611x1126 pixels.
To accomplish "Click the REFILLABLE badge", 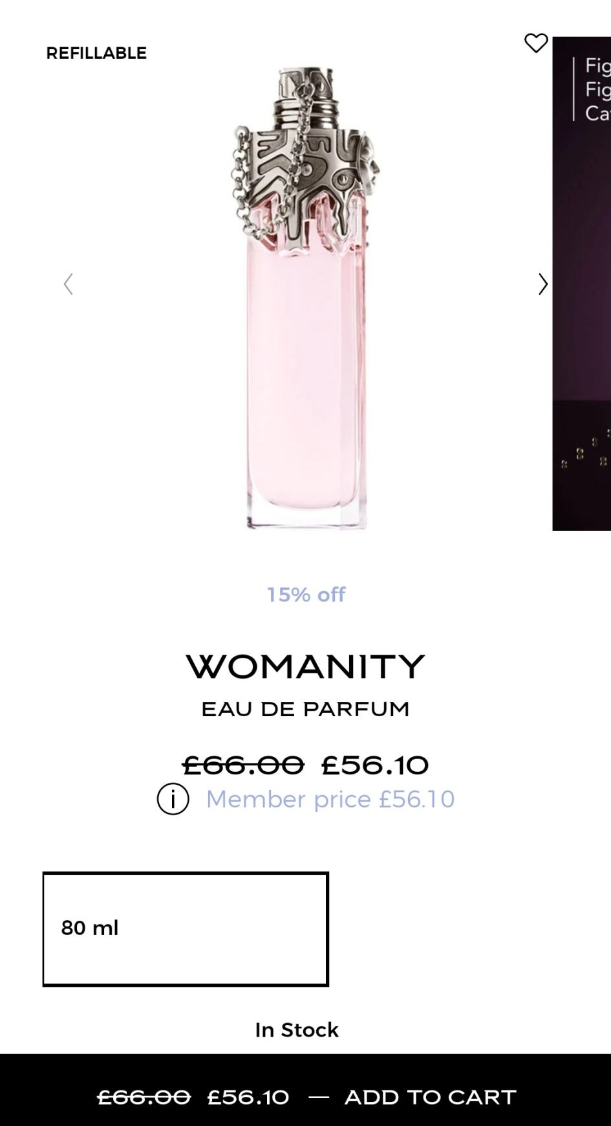I will coord(96,53).
